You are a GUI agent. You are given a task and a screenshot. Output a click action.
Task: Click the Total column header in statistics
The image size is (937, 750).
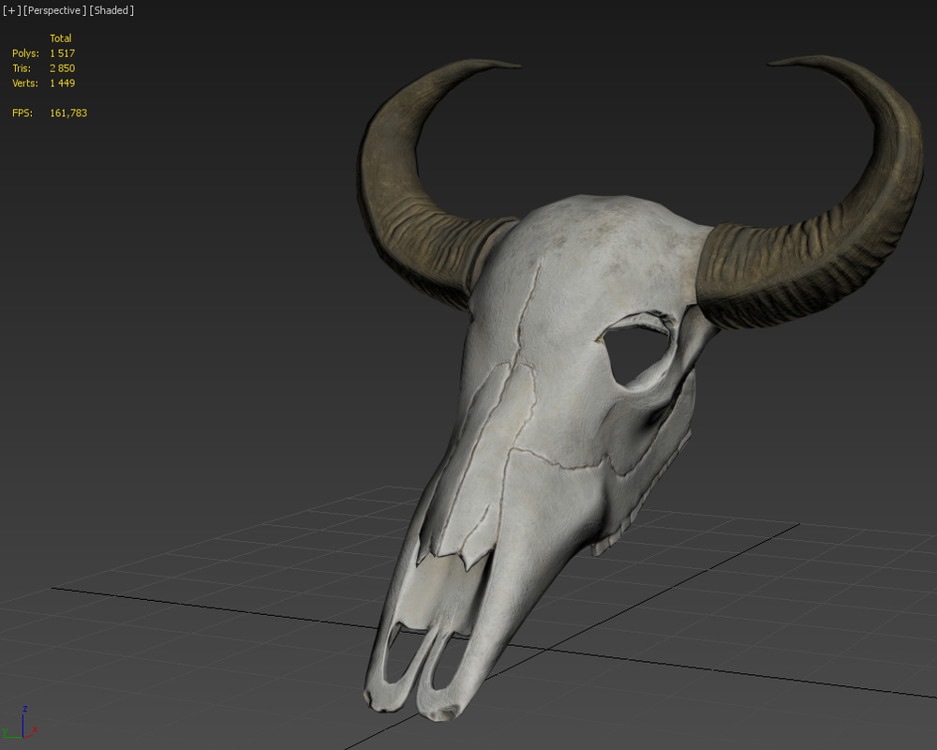[x=61, y=37]
